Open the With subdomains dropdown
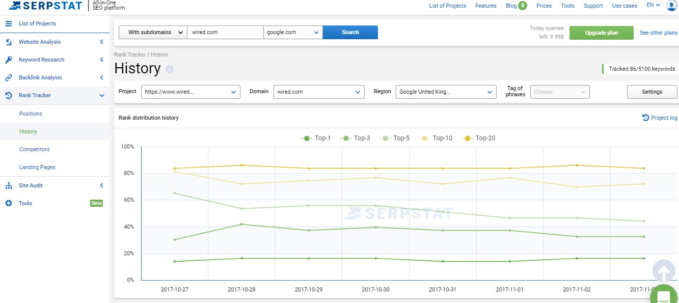 [153, 32]
